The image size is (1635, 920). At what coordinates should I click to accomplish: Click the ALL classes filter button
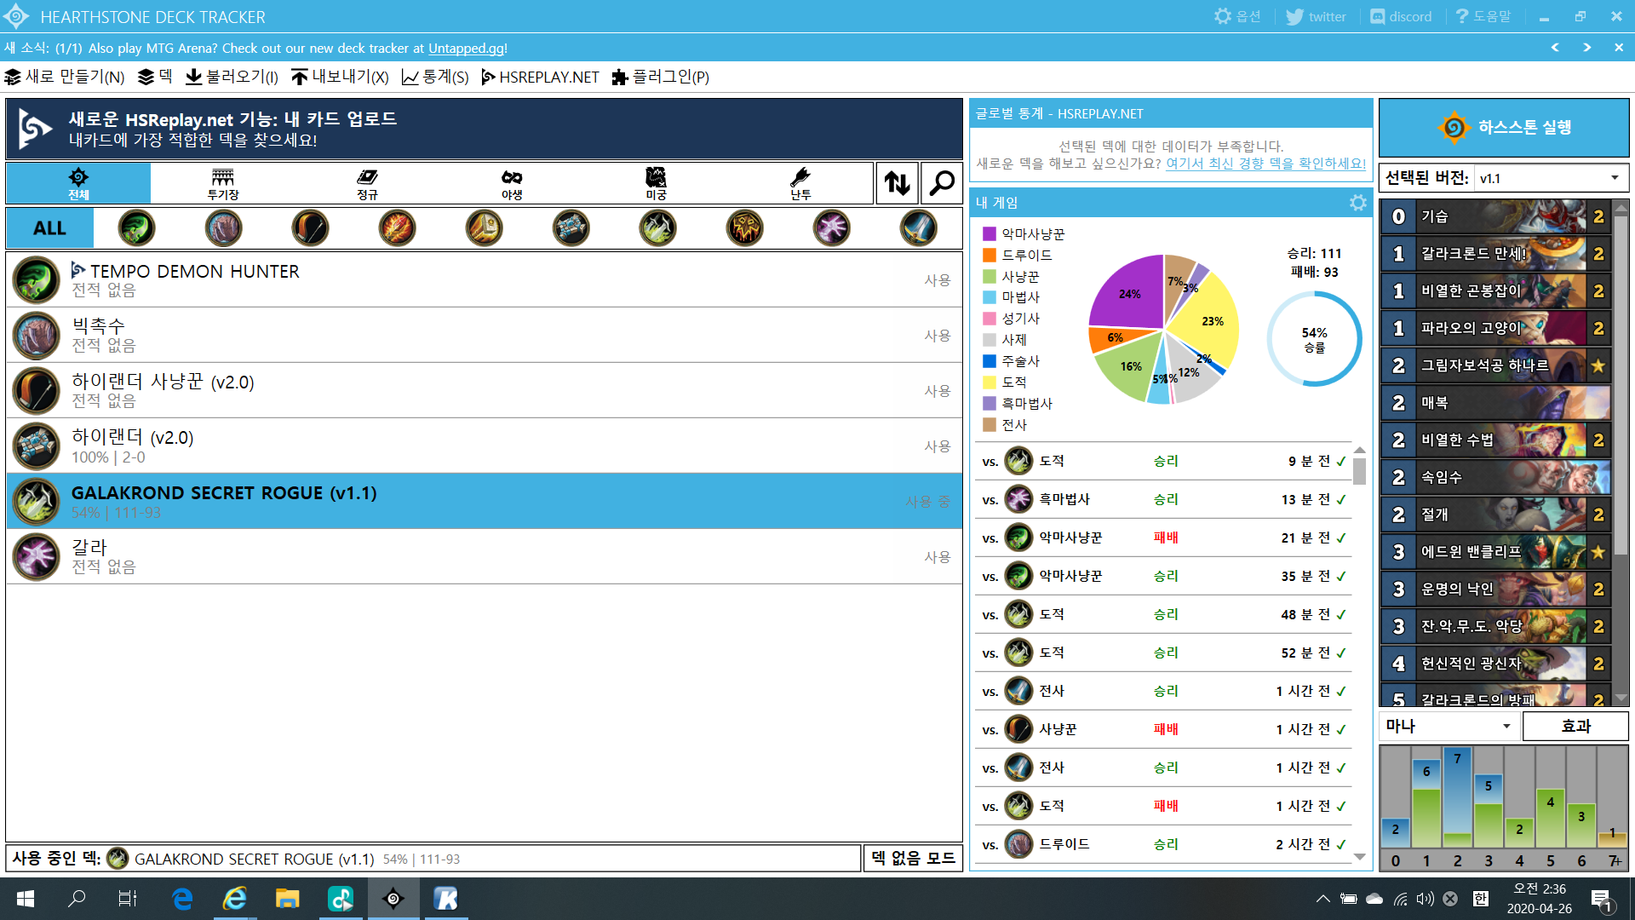tap(49, 228)
